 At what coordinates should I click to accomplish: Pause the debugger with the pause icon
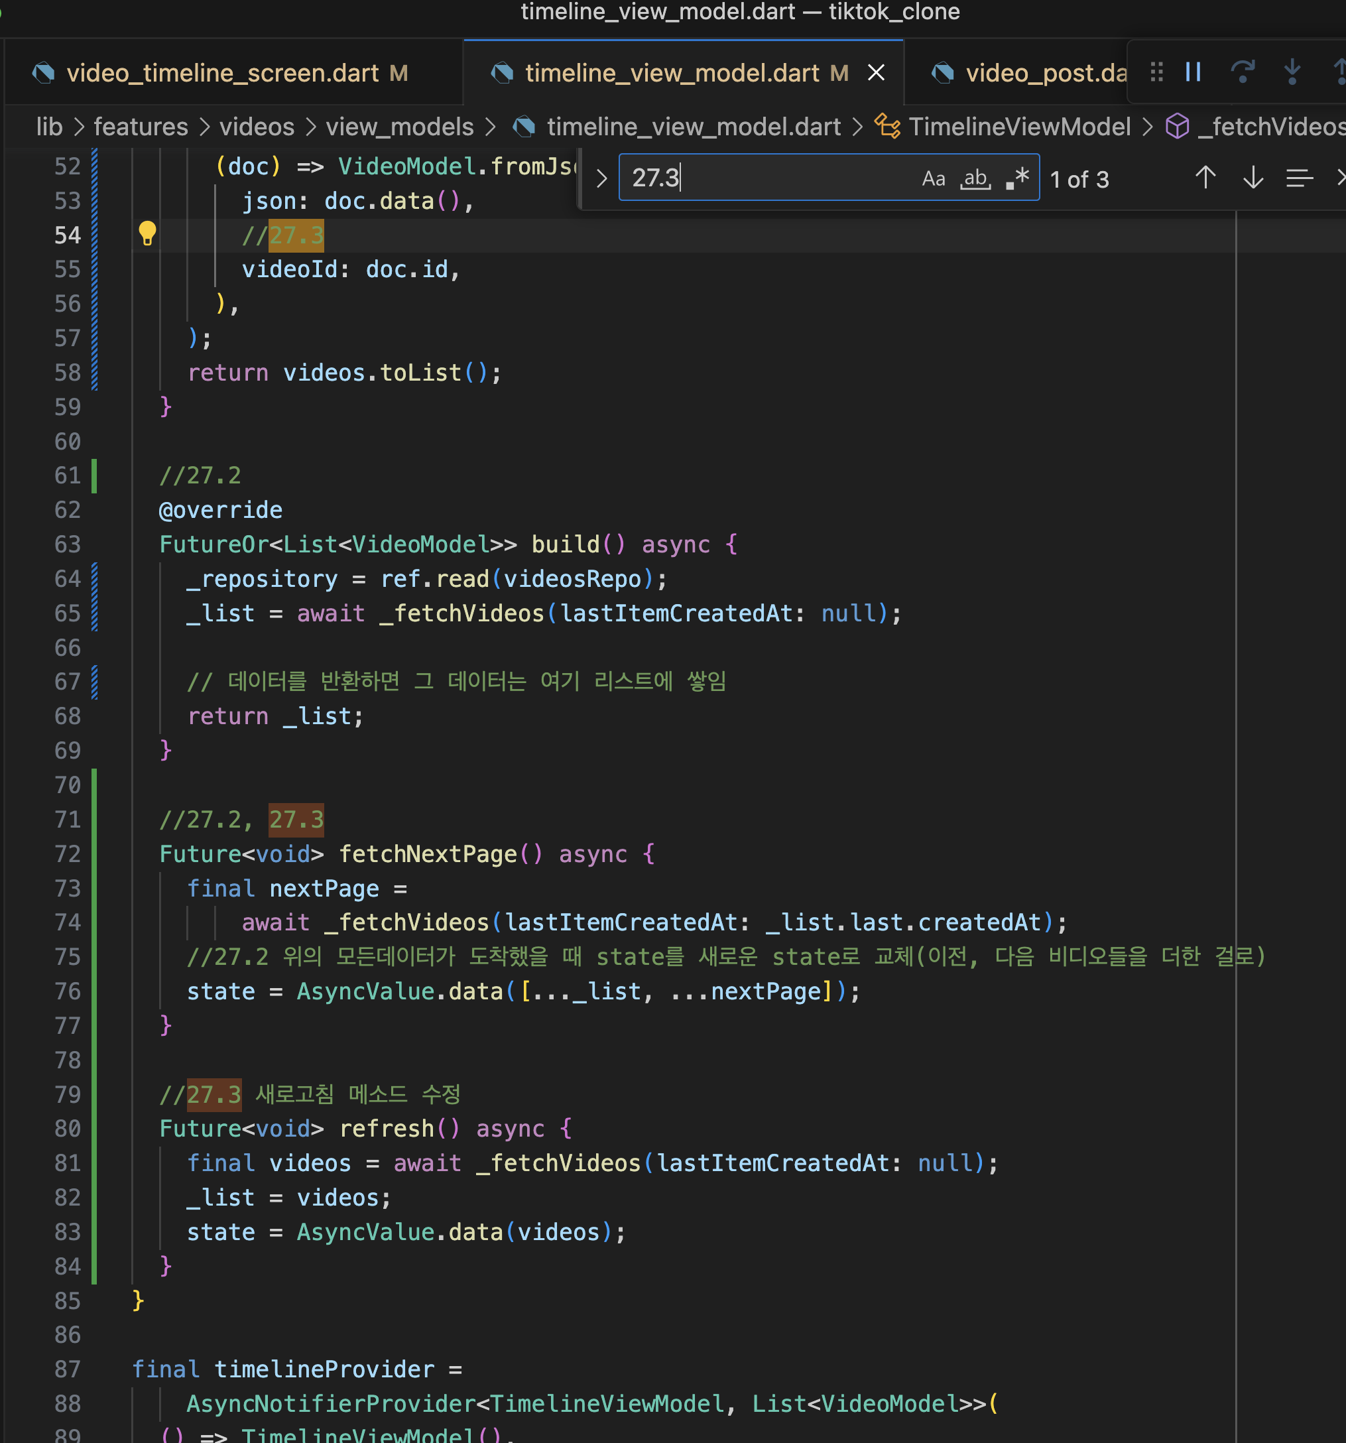click(x=1193, y=72)
